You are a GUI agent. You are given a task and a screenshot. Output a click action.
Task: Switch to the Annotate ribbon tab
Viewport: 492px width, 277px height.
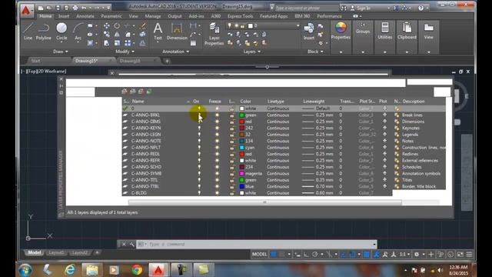point(85,16)
